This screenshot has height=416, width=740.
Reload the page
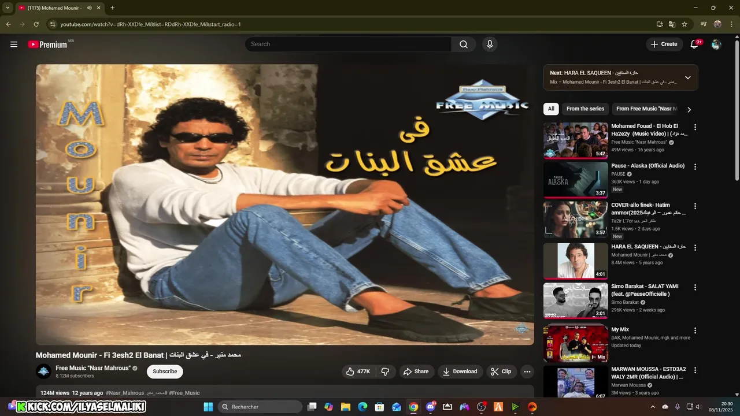tap(36, 24)
